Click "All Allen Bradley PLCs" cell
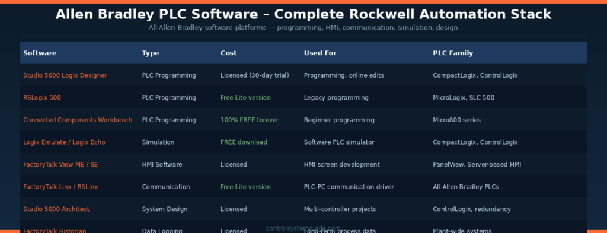 coord(466,187)
